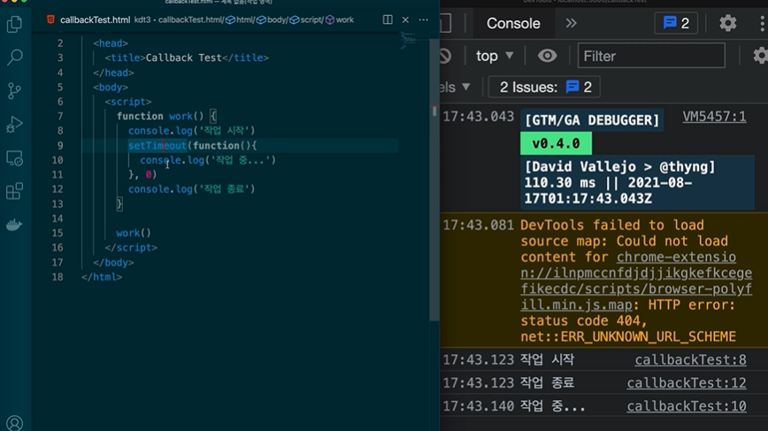Viewport: 768px width, 431px height.
Task: Click the work breadcrumb segment
Action: (340, 19)
